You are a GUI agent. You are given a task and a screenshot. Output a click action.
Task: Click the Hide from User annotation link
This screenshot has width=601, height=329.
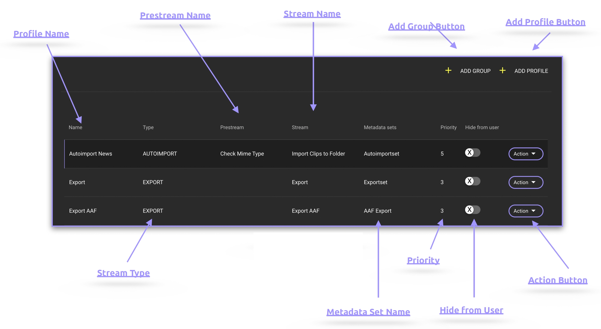coord(471,310)
